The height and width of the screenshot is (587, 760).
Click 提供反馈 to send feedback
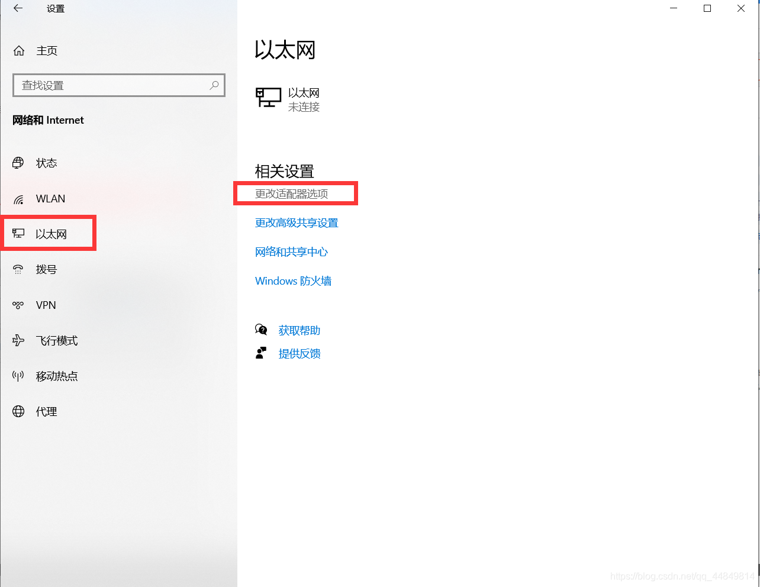[300, 353]
